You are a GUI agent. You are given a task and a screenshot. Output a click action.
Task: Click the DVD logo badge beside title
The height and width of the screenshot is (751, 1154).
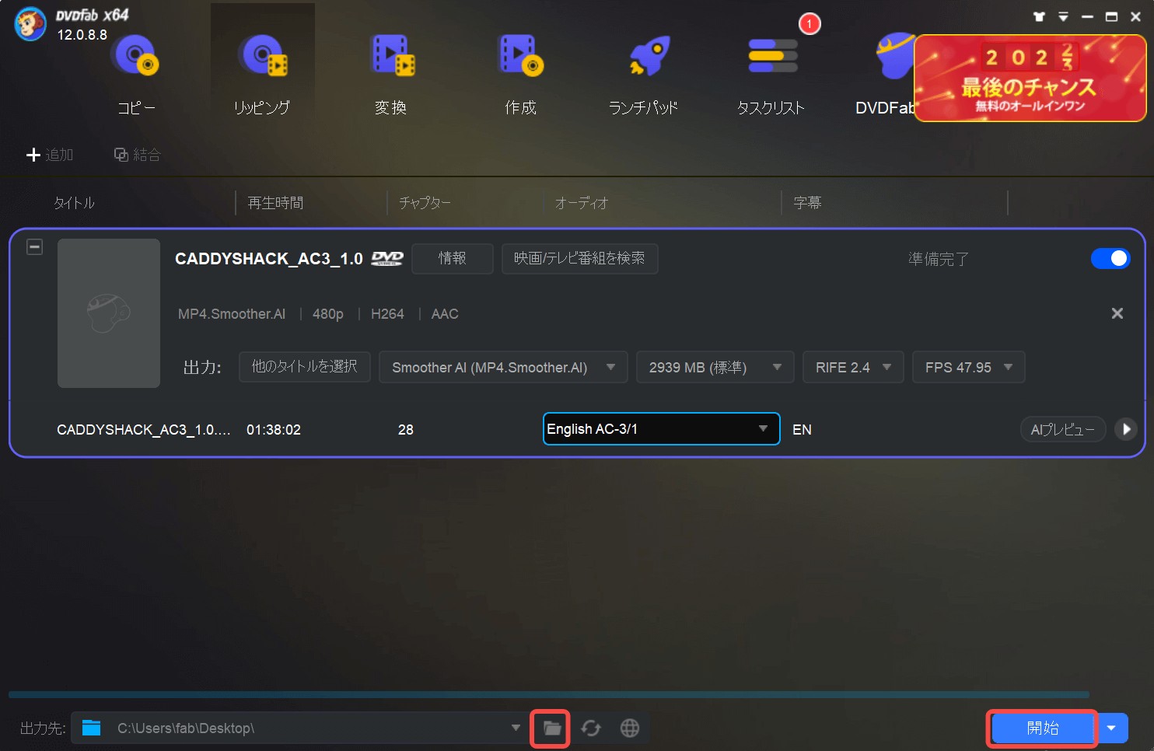click(x=387, y=259)
